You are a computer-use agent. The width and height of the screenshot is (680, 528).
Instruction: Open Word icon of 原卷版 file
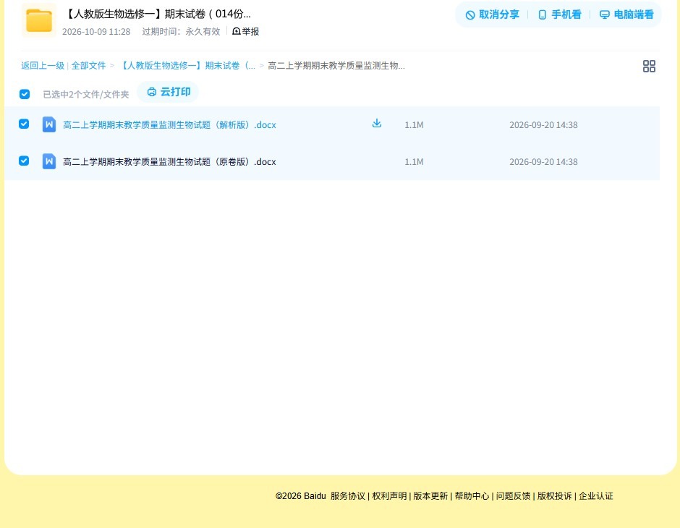coord(49,161)
